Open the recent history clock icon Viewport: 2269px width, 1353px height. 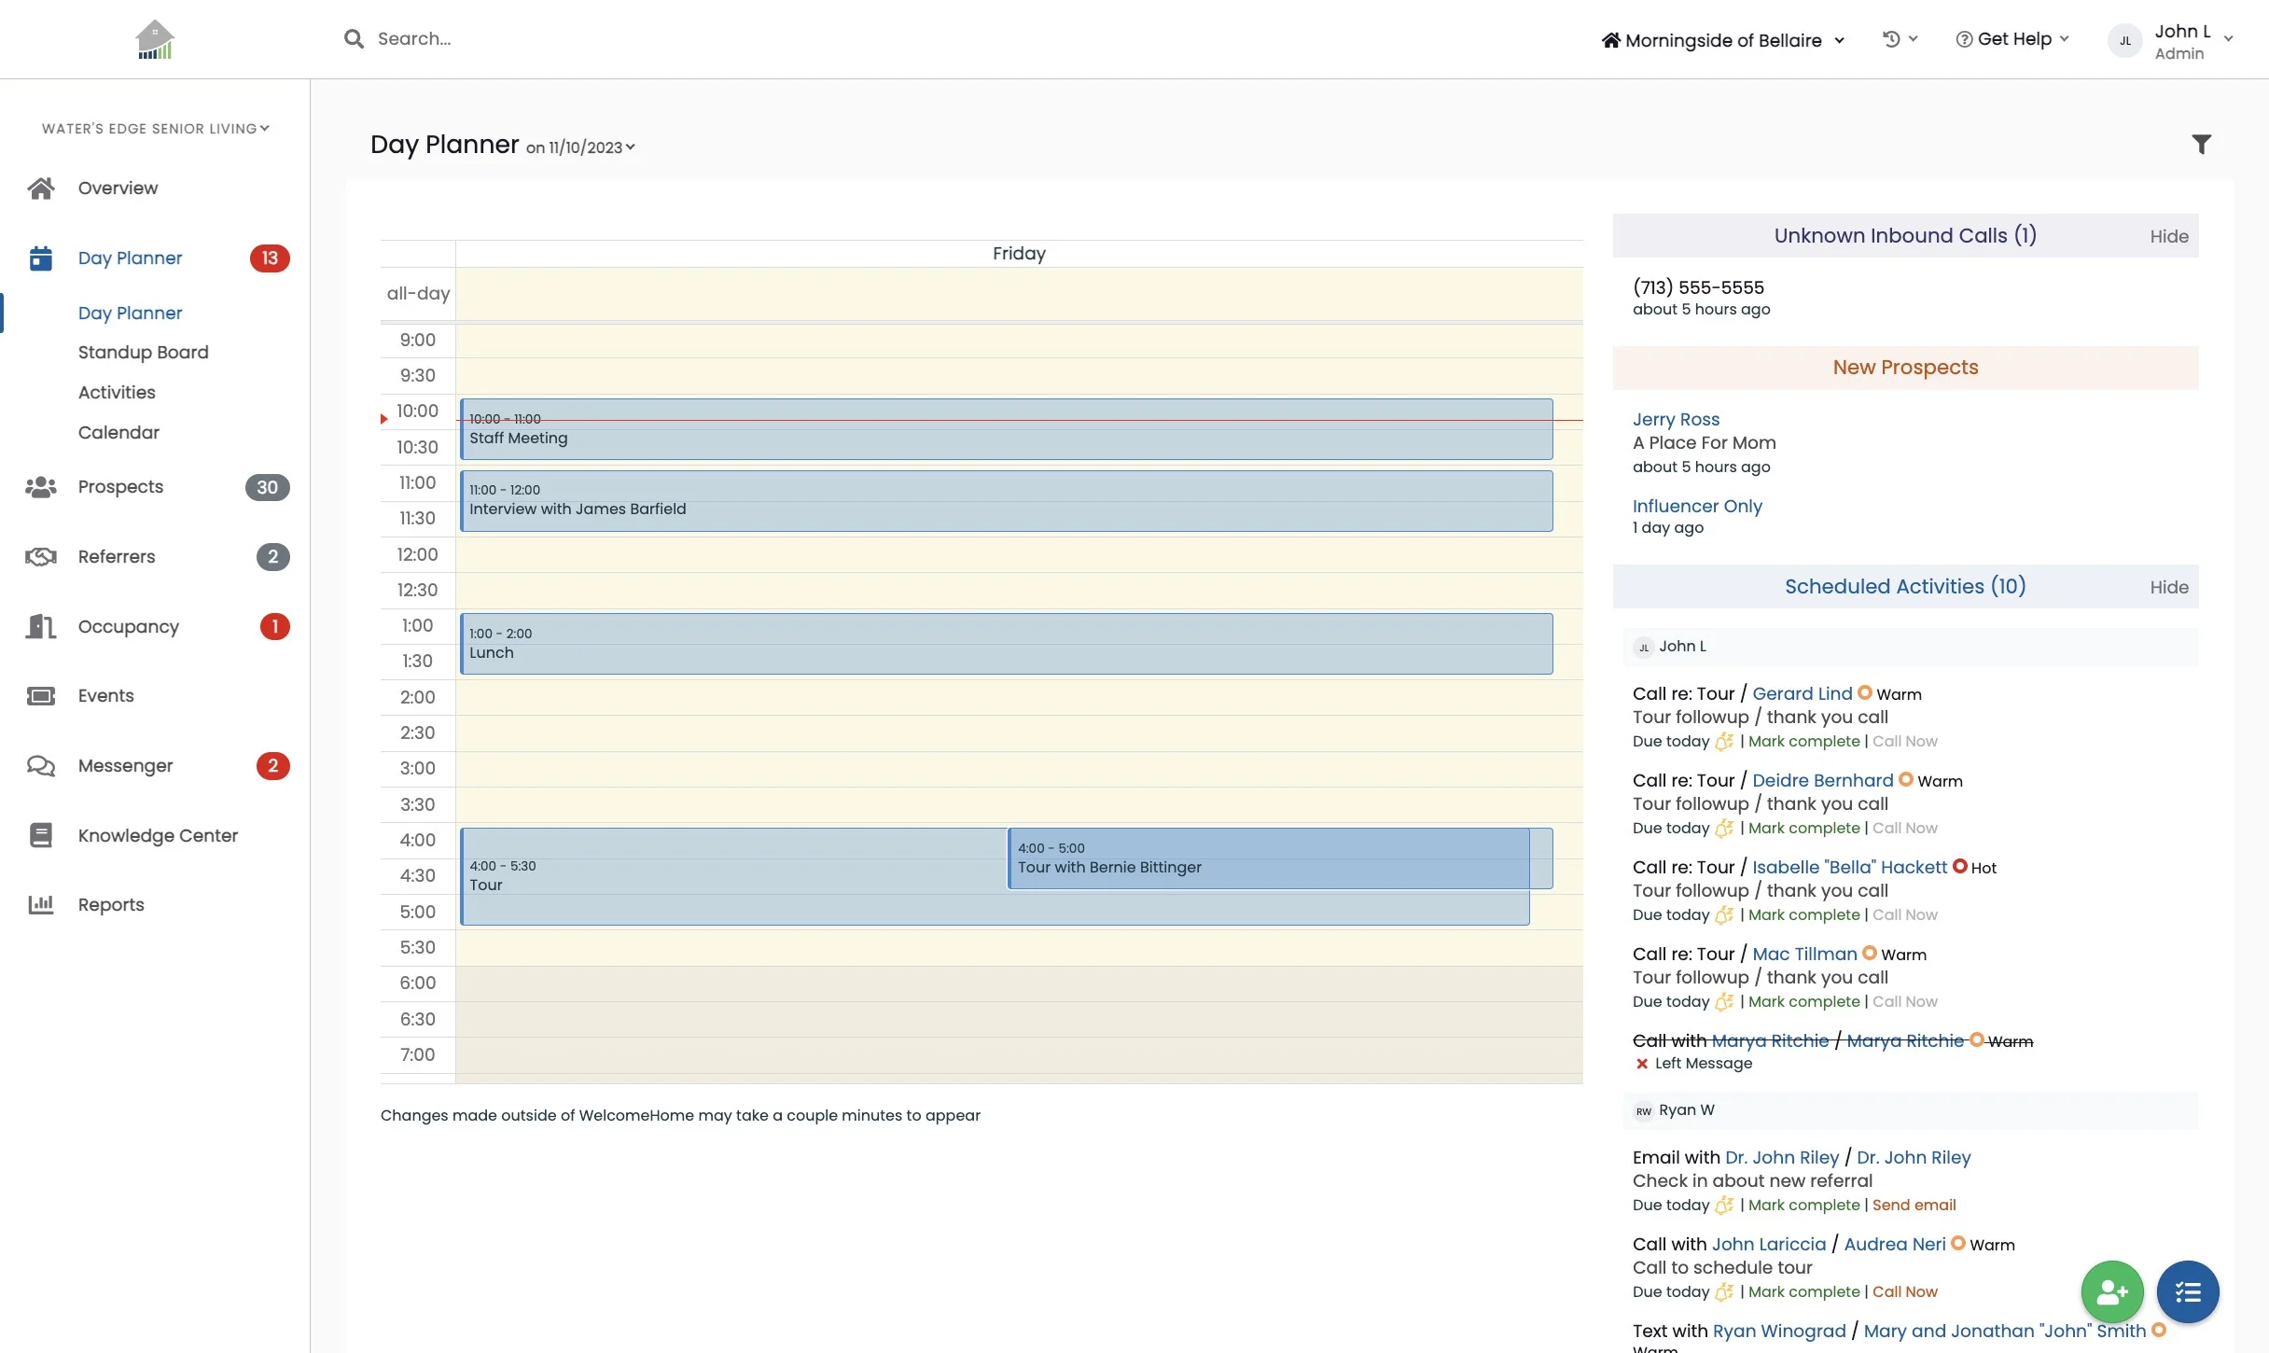click(x=1891, y=39)
